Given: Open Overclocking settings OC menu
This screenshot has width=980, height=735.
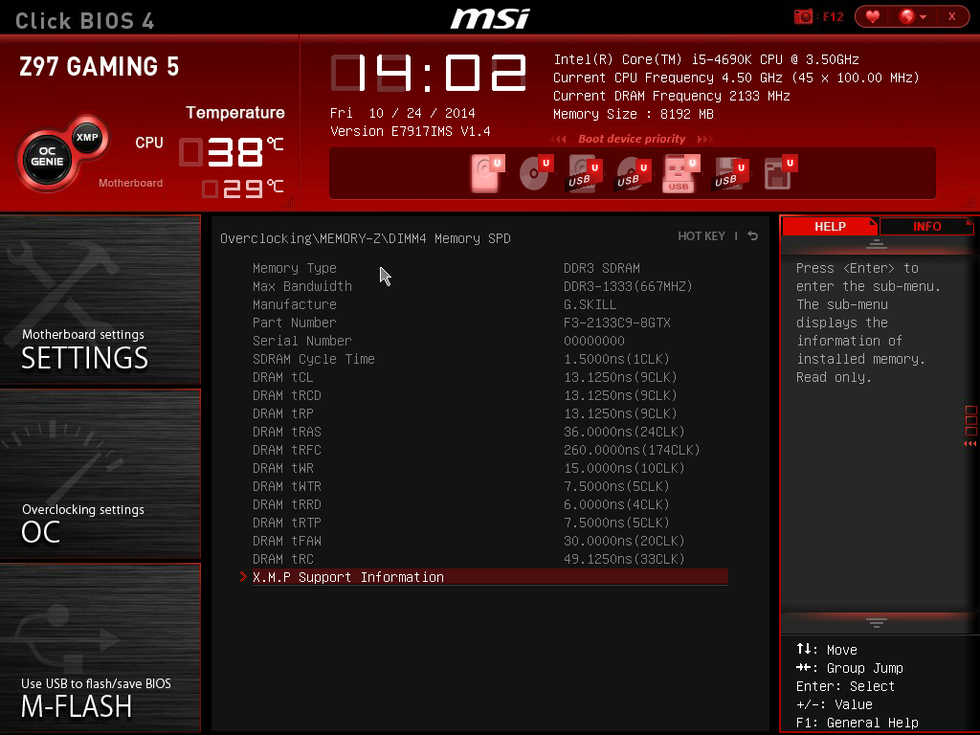Looking at the screenshot, I should [x=100, y=474].
